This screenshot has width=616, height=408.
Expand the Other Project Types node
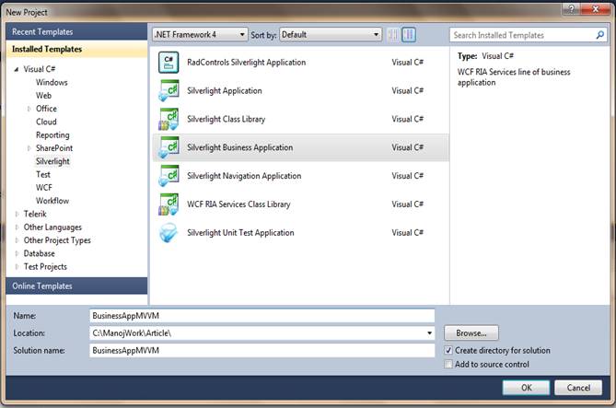point(17,240)
